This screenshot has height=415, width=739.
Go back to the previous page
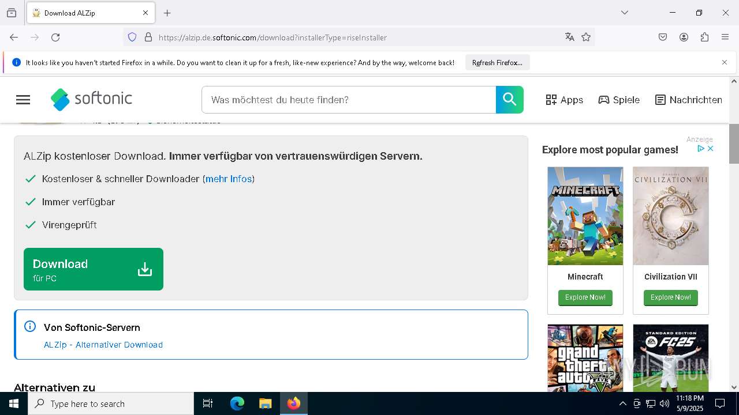[14, 37]
